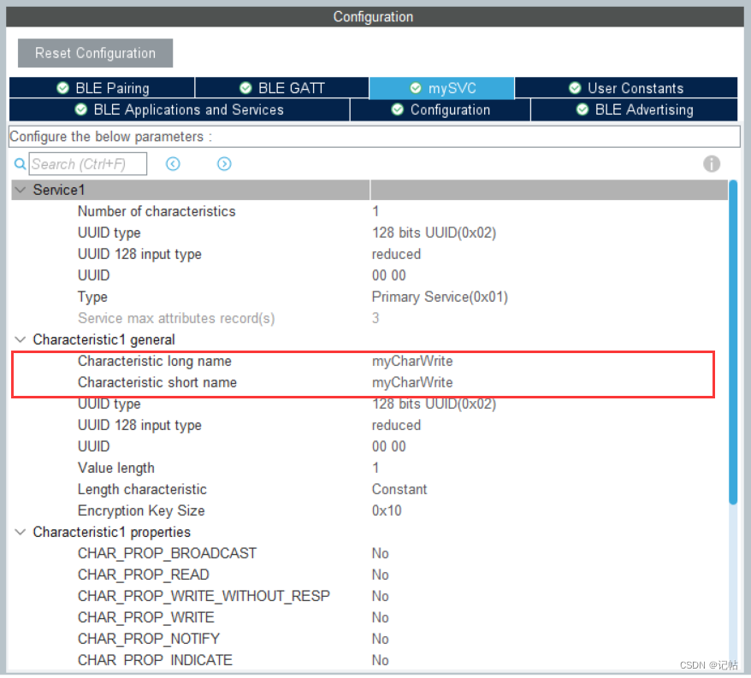Open the BLE Advertising tab

pos(634,110)
